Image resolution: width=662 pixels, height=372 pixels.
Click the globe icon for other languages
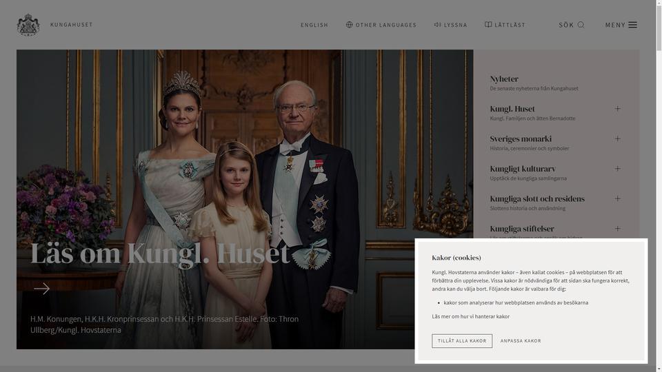tap(349, 25)
